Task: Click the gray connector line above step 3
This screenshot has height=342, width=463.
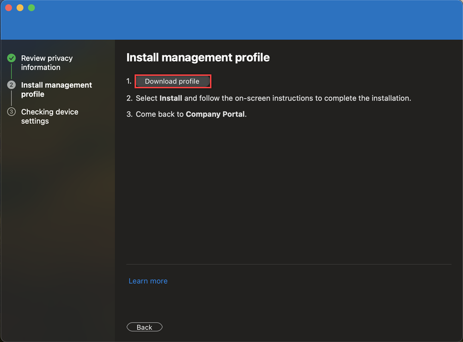Action: [x=12, y=98]
